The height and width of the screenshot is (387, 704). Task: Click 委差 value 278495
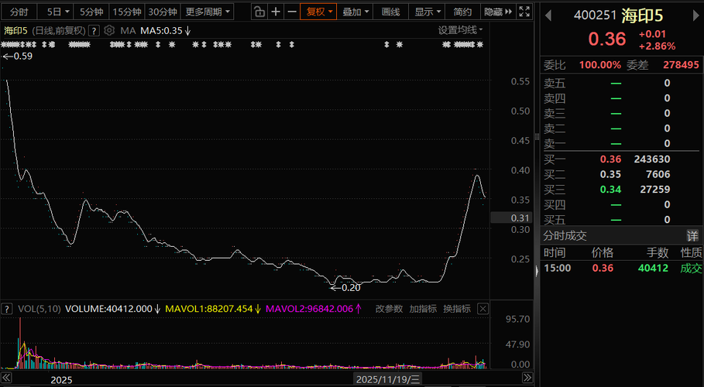pos(681,65)
